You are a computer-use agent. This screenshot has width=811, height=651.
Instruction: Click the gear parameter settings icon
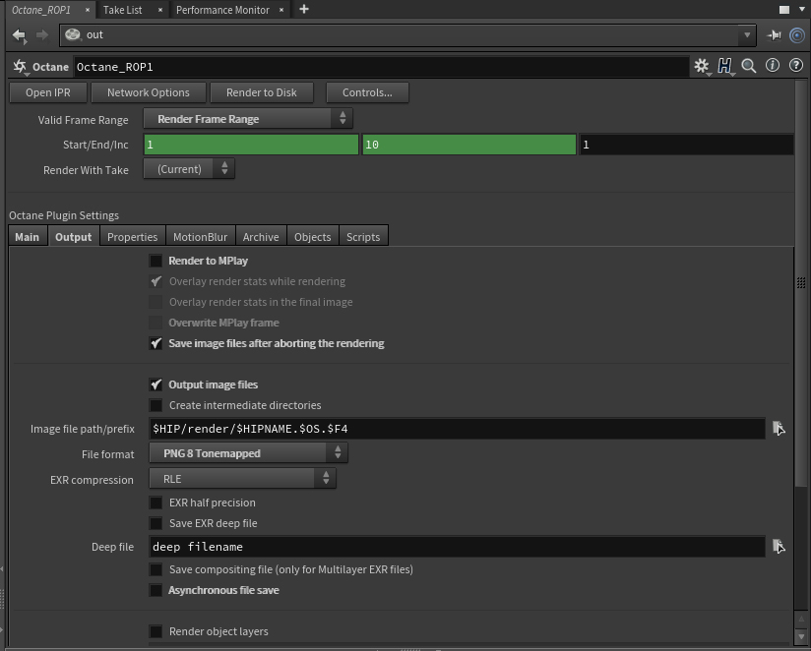click(x=701, y=66)
